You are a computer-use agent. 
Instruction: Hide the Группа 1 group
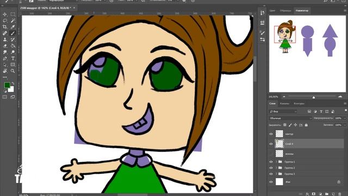coord(271,162)
